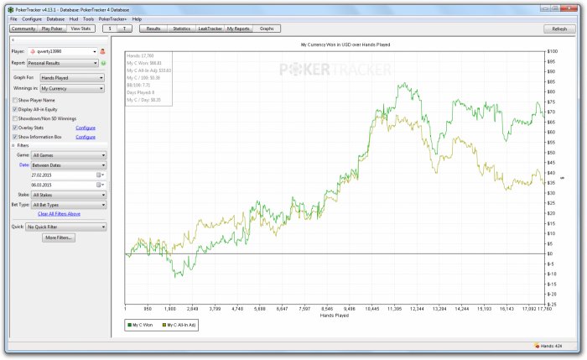Screen dimensions: 587x360
Task: Open calendar picker for start date 27.02.2015
Action: [x=99, y=175]
